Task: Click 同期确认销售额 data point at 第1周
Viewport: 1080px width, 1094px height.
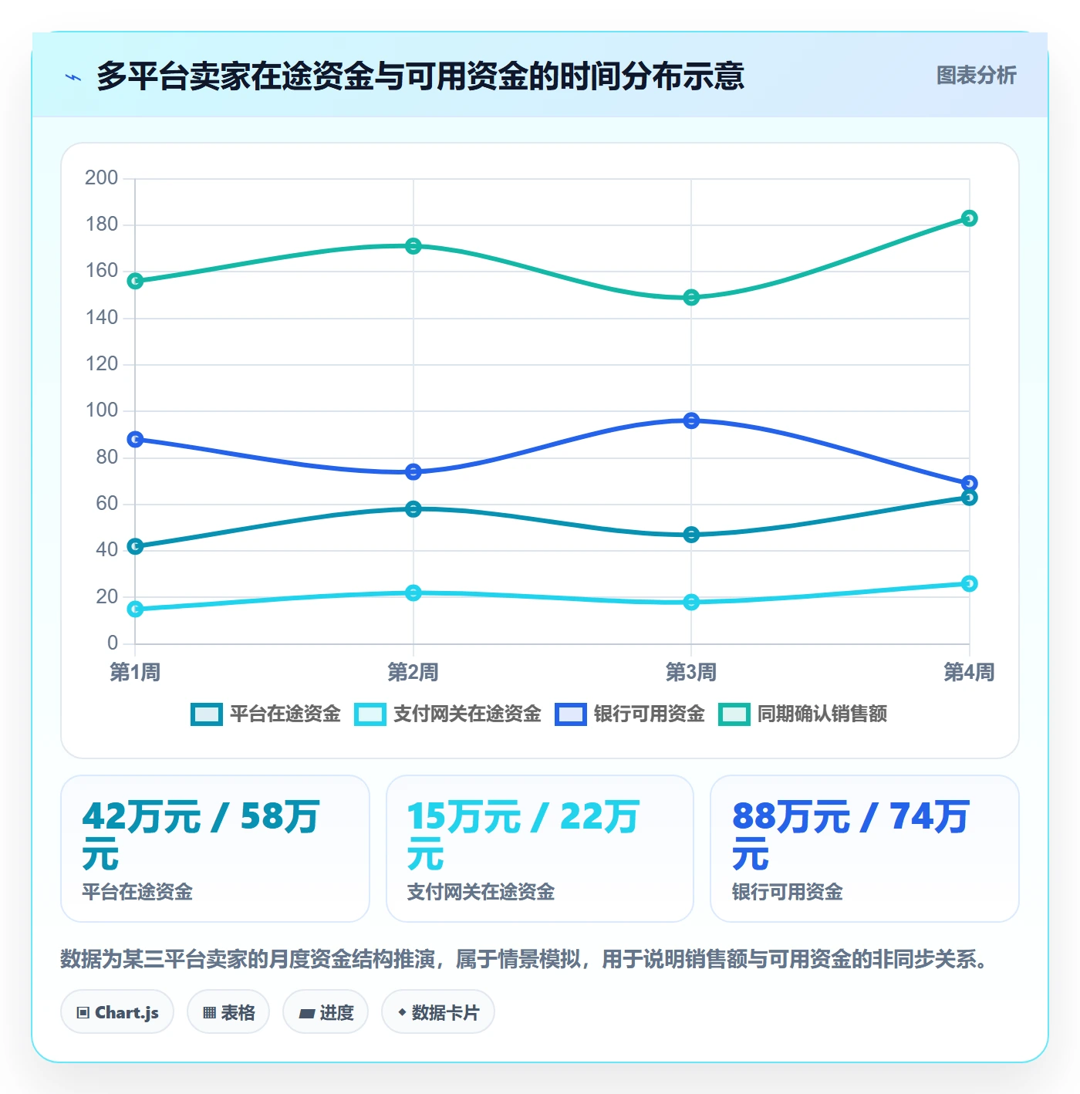Action: click(135, 282)
